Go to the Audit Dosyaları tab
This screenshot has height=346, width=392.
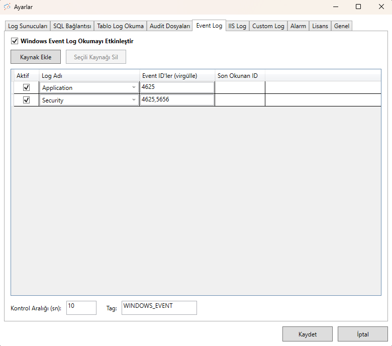(x=170, y=26)
